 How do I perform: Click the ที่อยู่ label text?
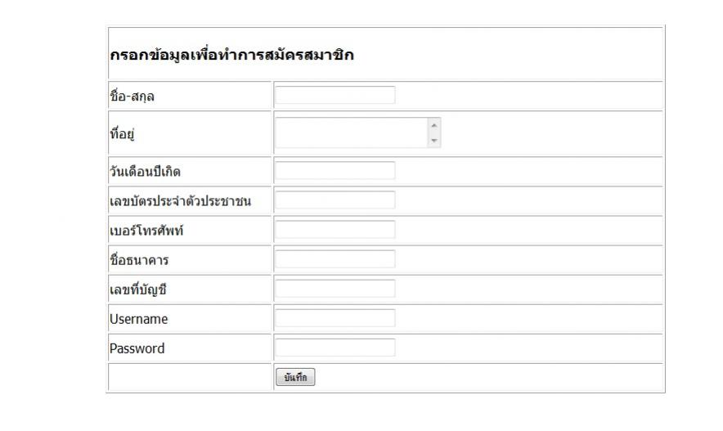122,134
